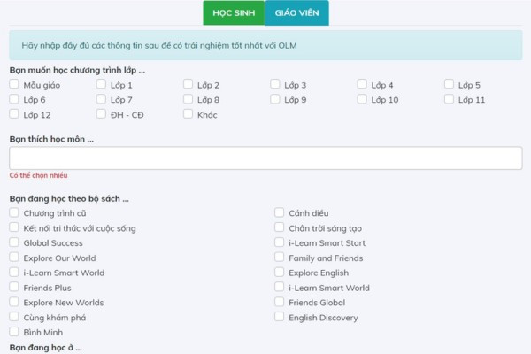The height and width of the screenshot is (354, 531).
Task: Check the ĐH - CĐ option
Action: (101, 114)
